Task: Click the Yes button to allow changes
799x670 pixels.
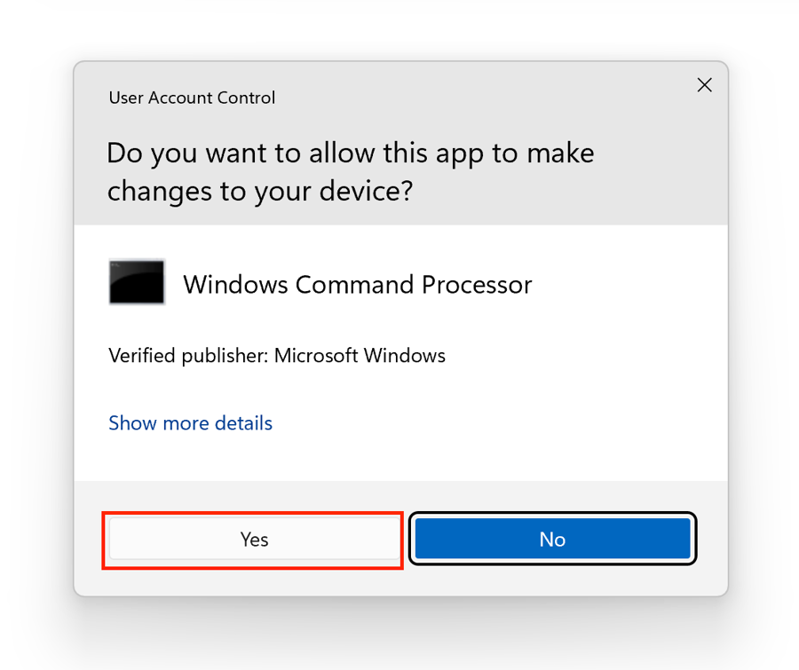Action: [x=254, y=540]
